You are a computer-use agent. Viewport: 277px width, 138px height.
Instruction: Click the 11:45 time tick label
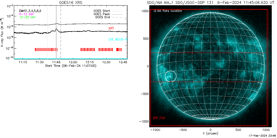coord(56,62)
